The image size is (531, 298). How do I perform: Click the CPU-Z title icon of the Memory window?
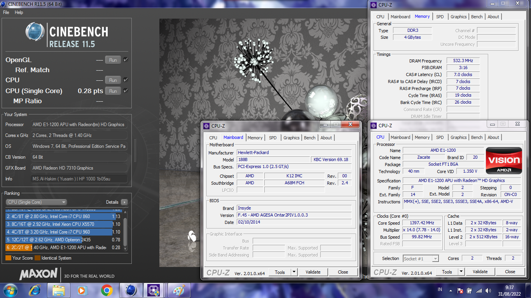click(374, 5)
